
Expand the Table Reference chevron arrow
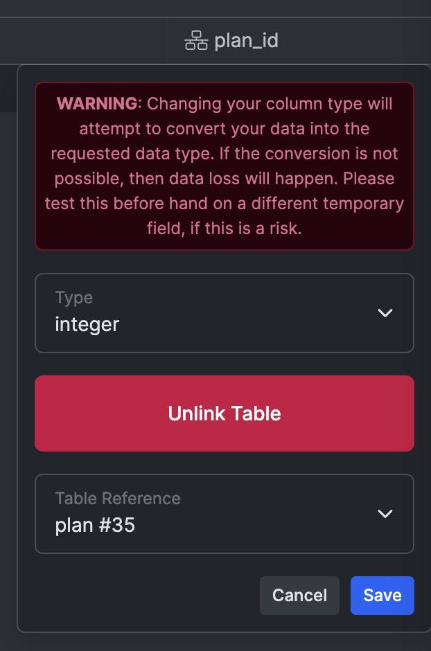pos(385,514)
